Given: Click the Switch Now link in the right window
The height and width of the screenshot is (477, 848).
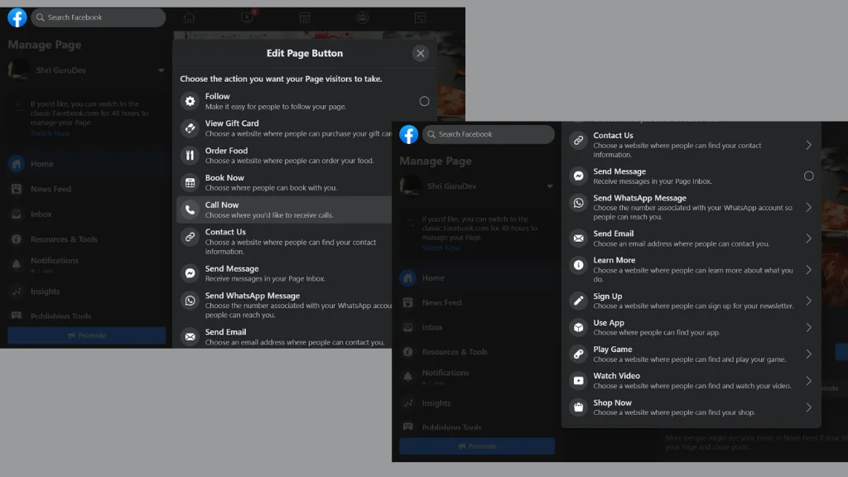Looking at the screenshot, I should (x=441, y=248).
